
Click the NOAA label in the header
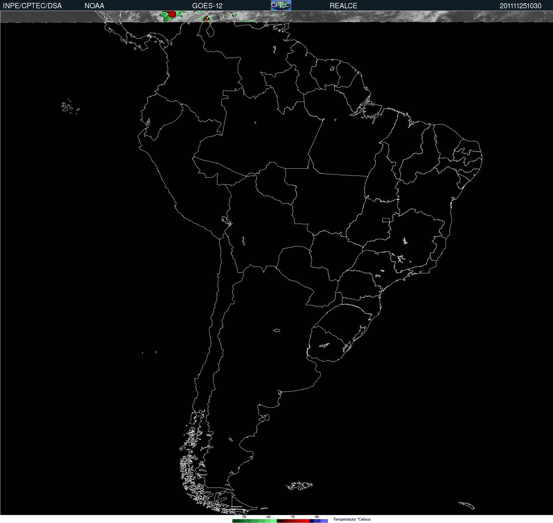94,6
